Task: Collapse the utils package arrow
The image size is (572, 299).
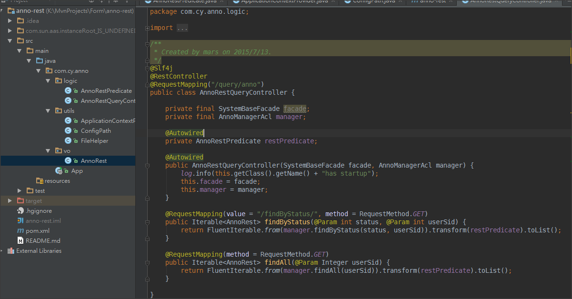Action: 48,110
